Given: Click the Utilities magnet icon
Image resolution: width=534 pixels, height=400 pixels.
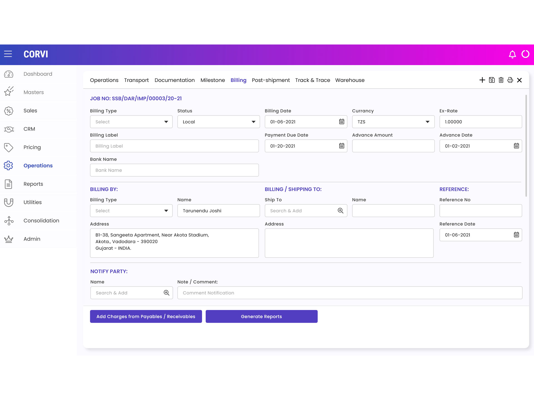Looking at the screenshot, I should tap(9, 202).
